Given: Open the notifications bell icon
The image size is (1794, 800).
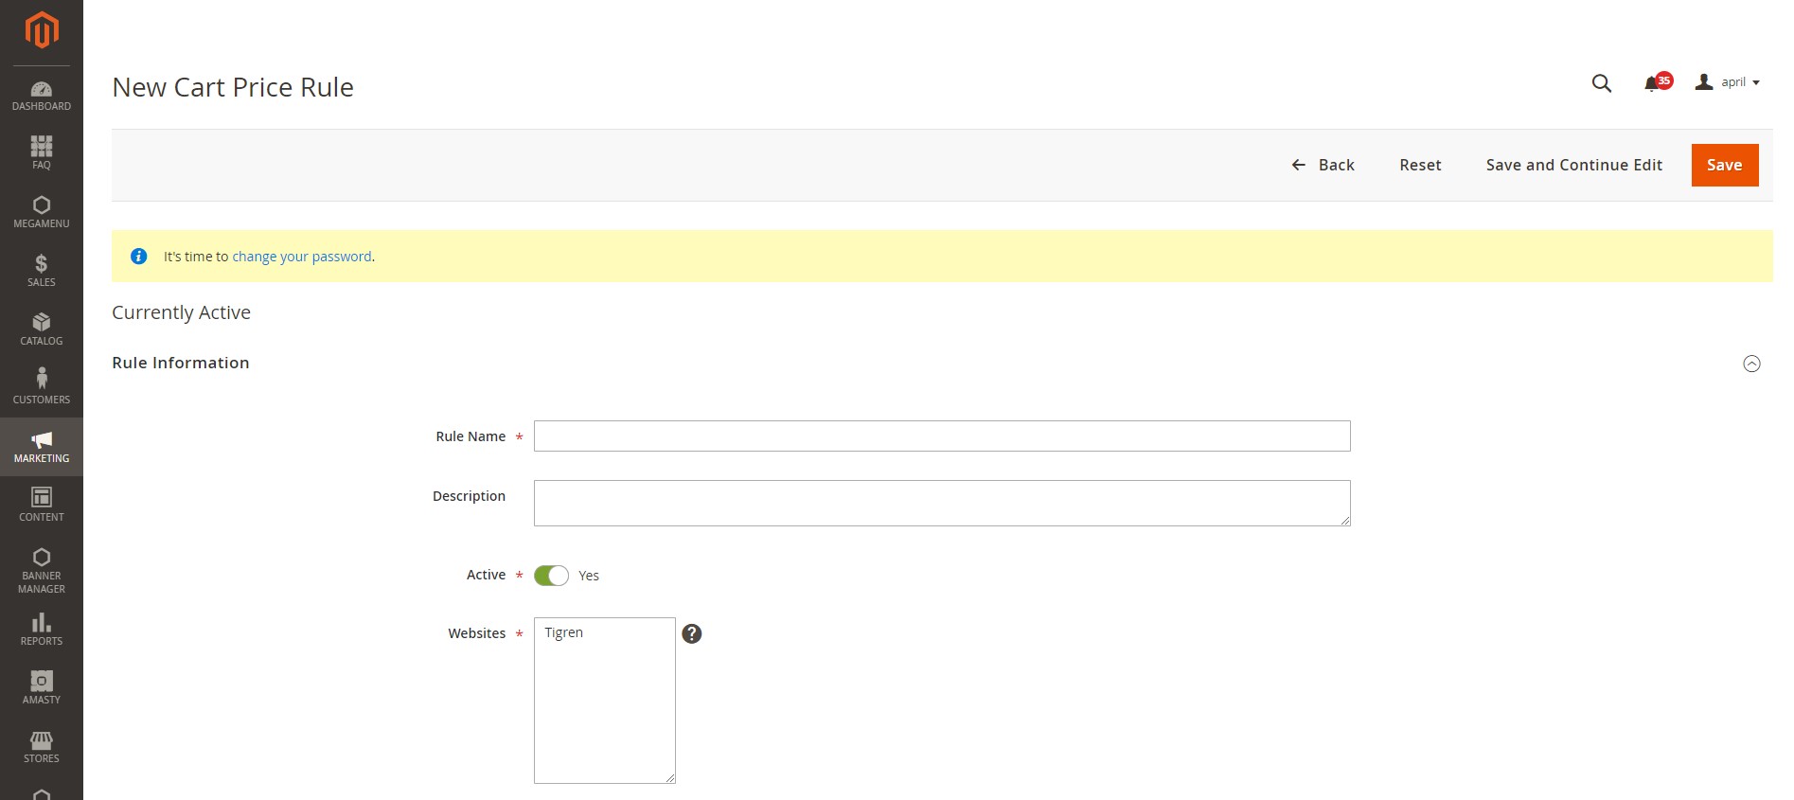Looking at the screenshot, I should [x=1652, y=83].
